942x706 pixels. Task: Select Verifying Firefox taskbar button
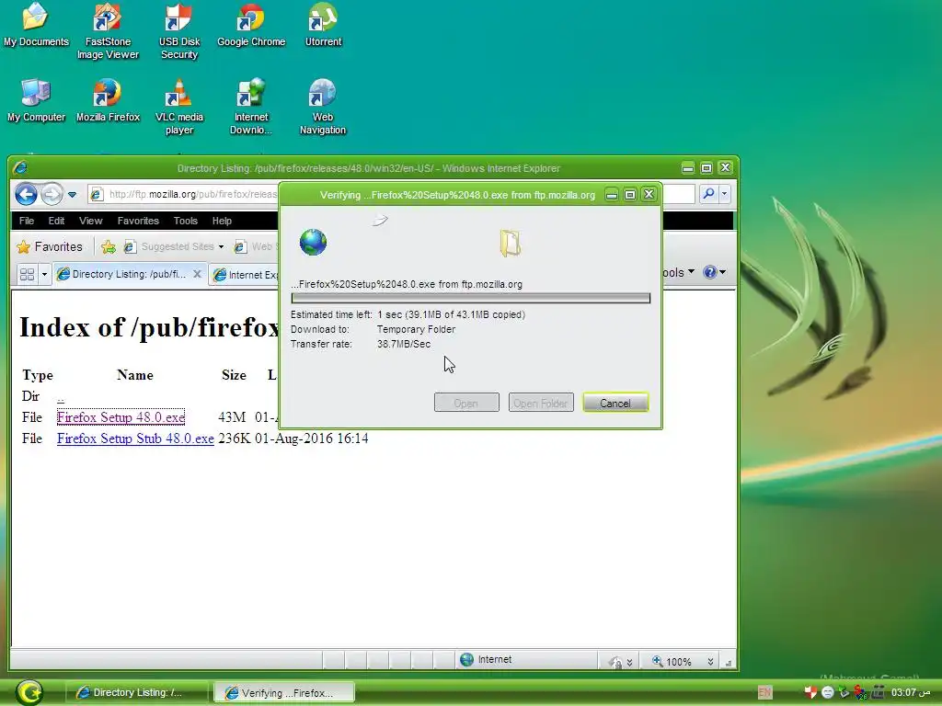point(285,693)
